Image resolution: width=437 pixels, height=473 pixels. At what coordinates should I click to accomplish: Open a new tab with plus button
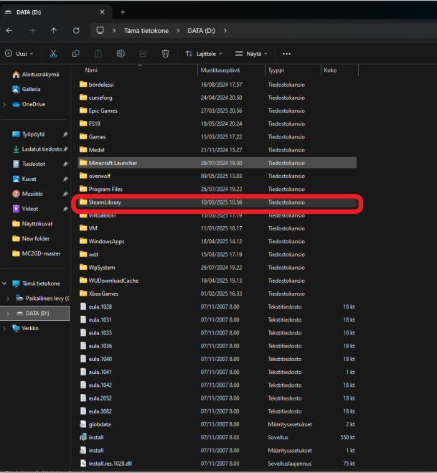pyautogui.click(x=123, y=12)
